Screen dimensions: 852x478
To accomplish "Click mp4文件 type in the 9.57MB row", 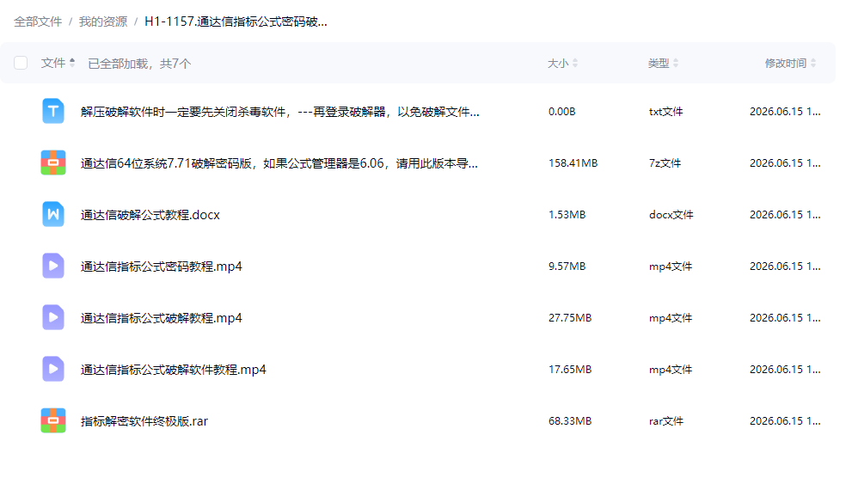I will click(x=671, y=267).
